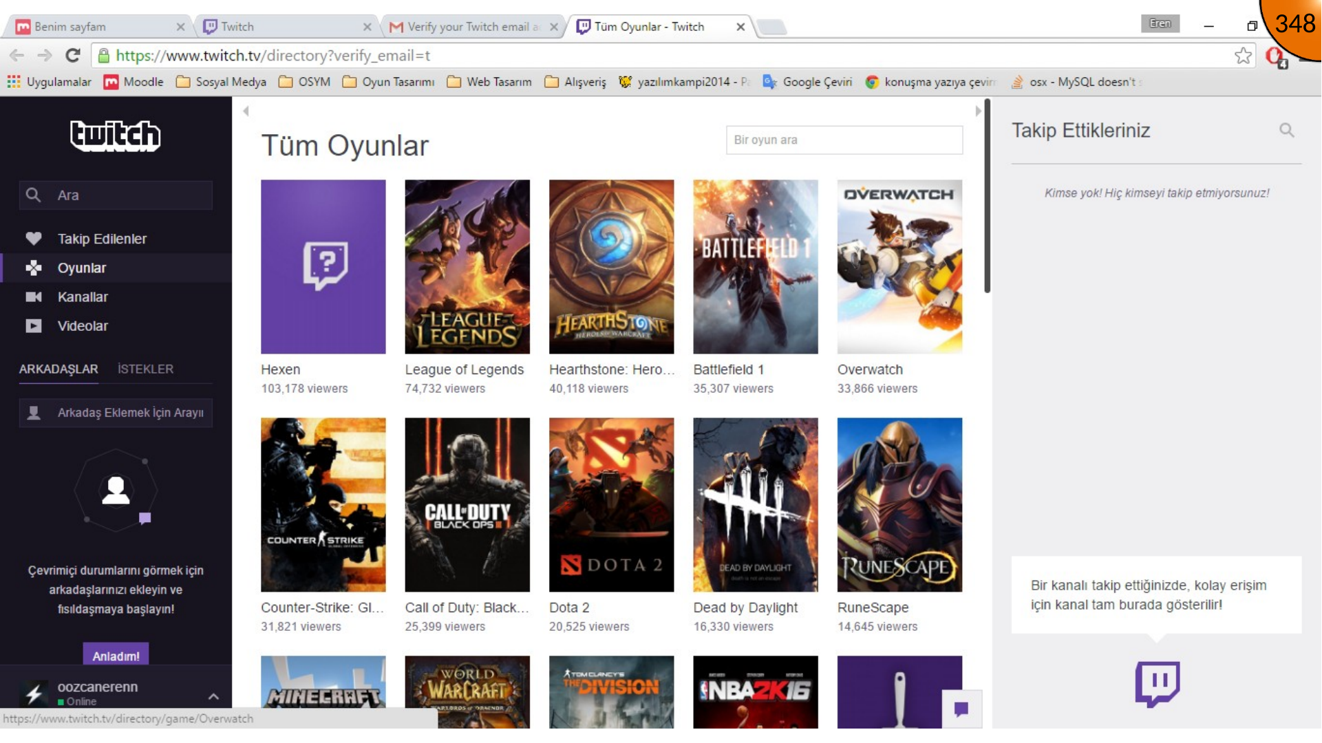The image size is (1322, 743).
Task: Click the browser back arrow
Action: [x=17, y=56]
